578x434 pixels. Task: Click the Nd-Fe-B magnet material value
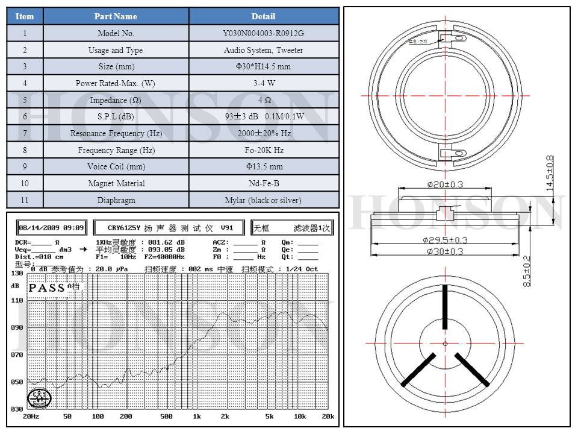click(263, 183)
